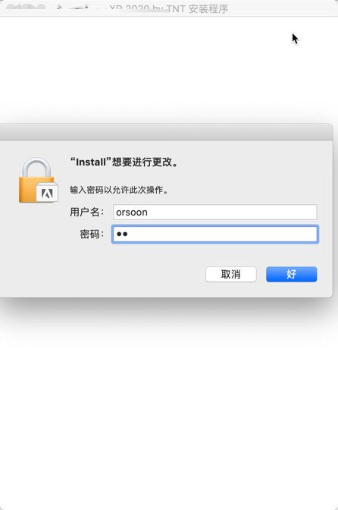Click the "Install"想要进行更改 heading text
338x510 pixels.
coord(125,162)
